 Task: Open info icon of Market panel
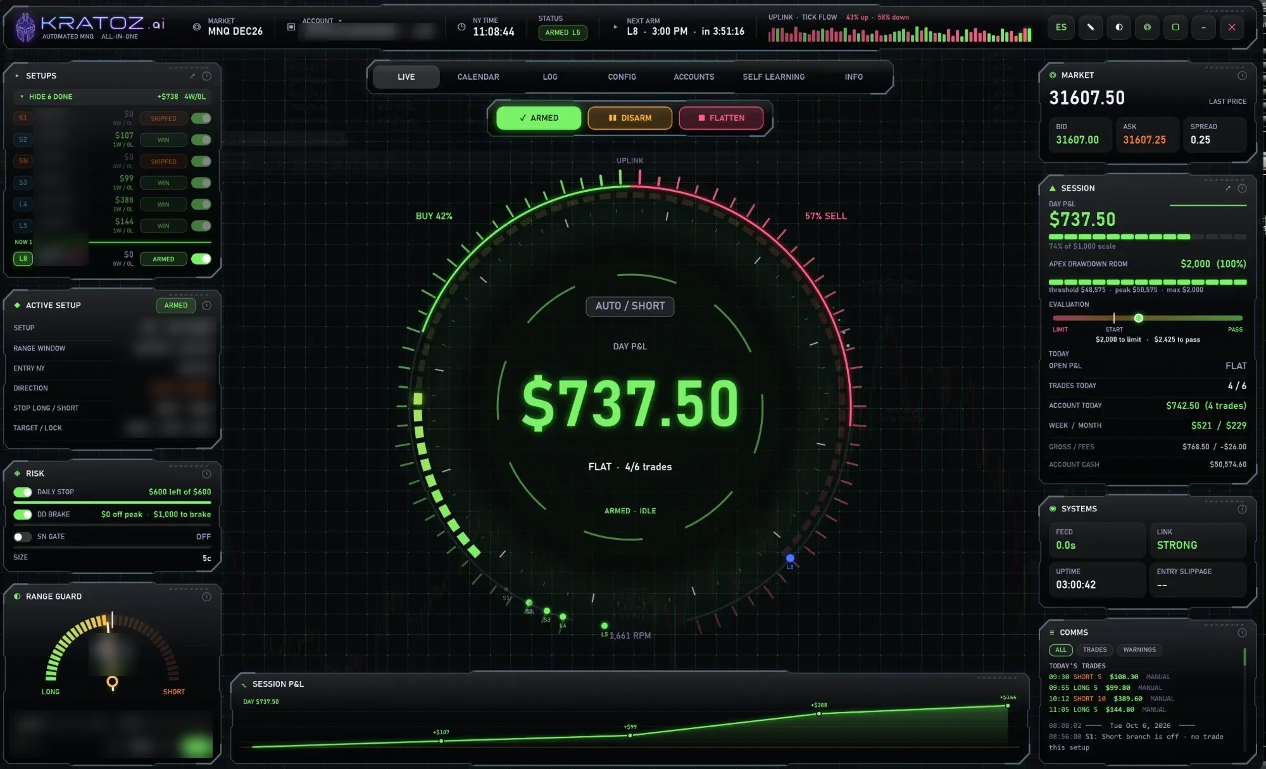(x=1242, y=75)
